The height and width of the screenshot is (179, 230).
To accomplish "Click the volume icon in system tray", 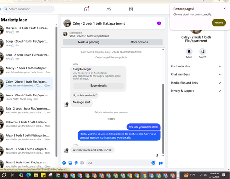I will coord(206,175).
